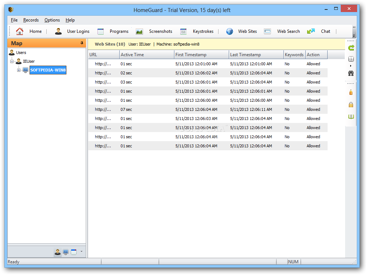Click the Map panel title
This screenshot has height=275, width=367.
pyautogui.click(x=17, y=43)
